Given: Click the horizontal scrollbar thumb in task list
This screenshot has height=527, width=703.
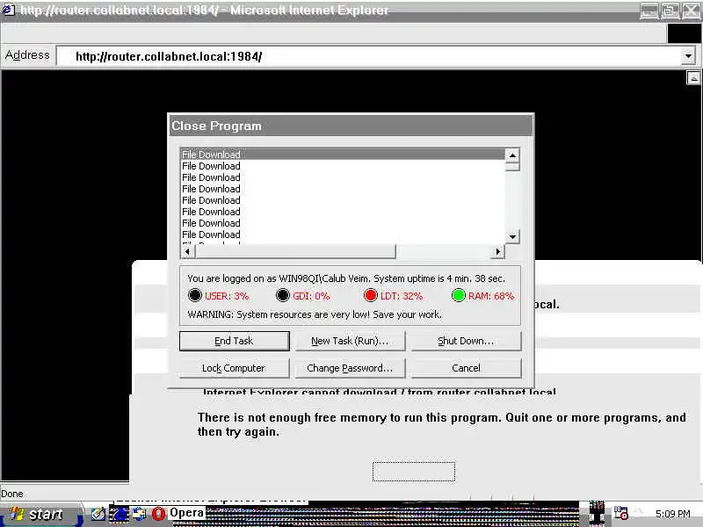Looking at the screenshot, I should click(295, 252).
